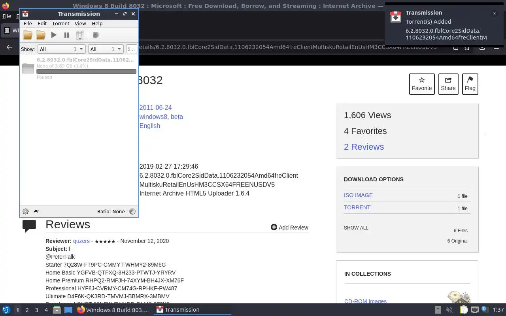
Task: Toggle turtle alternative speed limits
Action: pyautogui.click(x=36, y=211)
